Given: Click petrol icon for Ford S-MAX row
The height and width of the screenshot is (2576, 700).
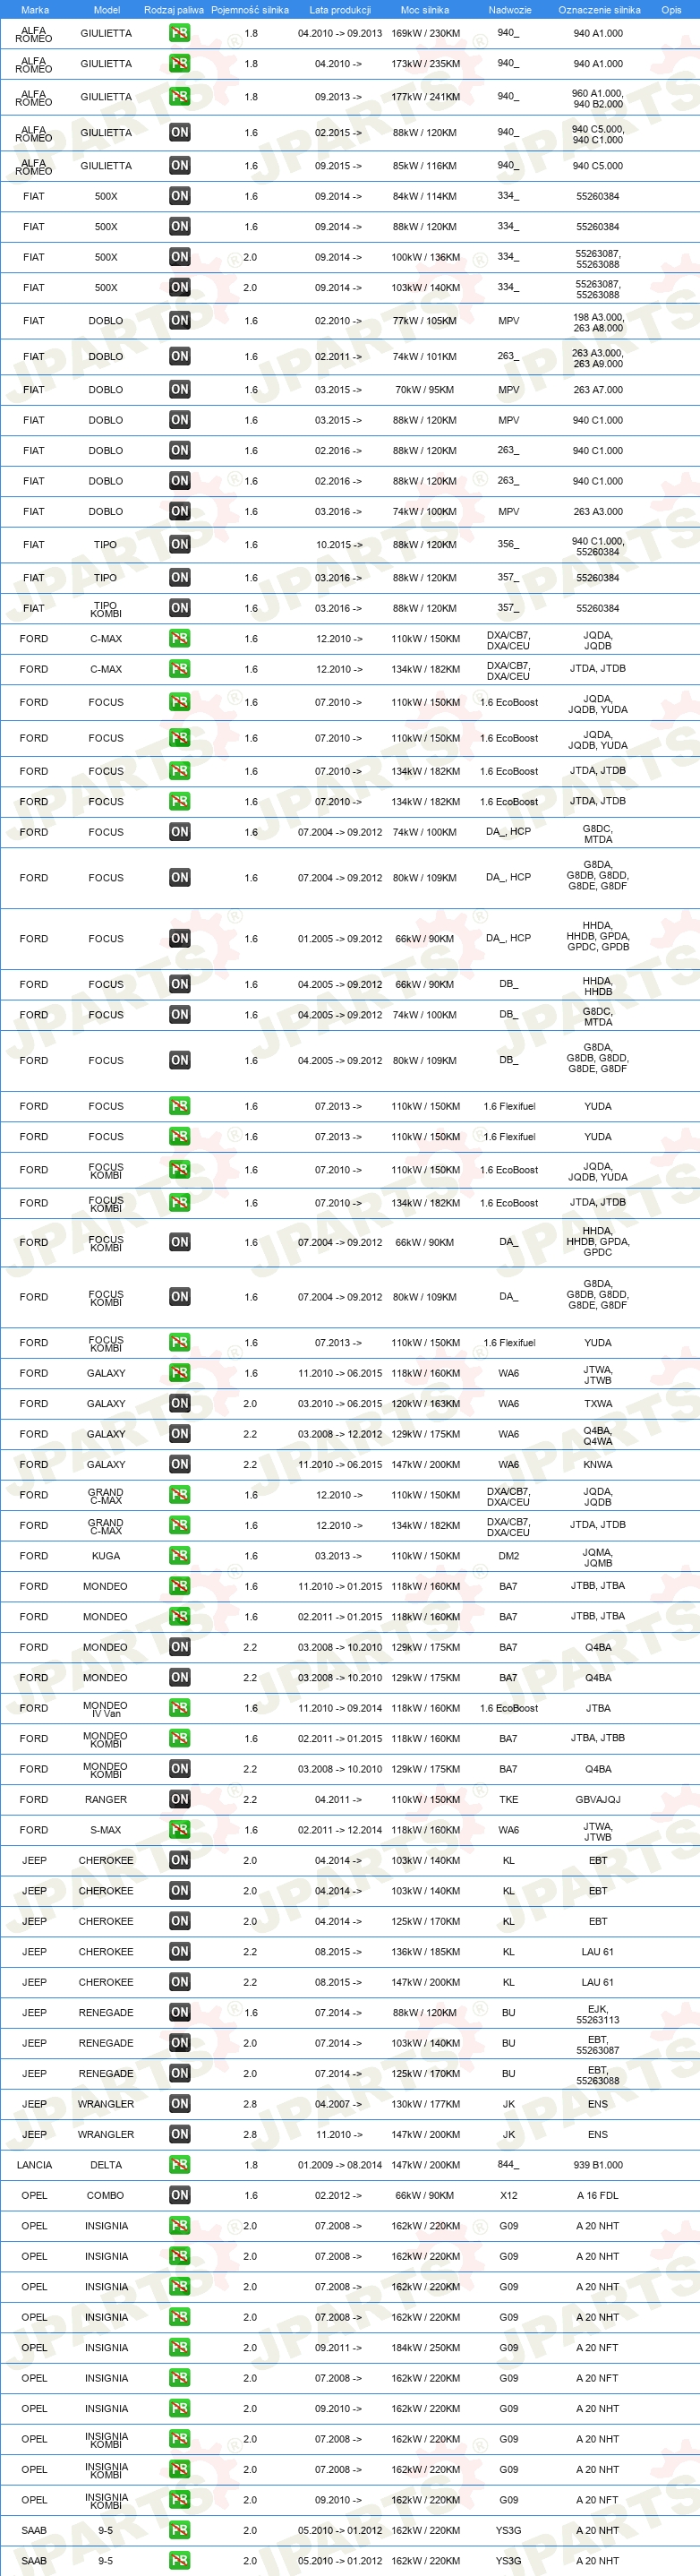Looking at the screenshot, I should [x=180, y=1830].
